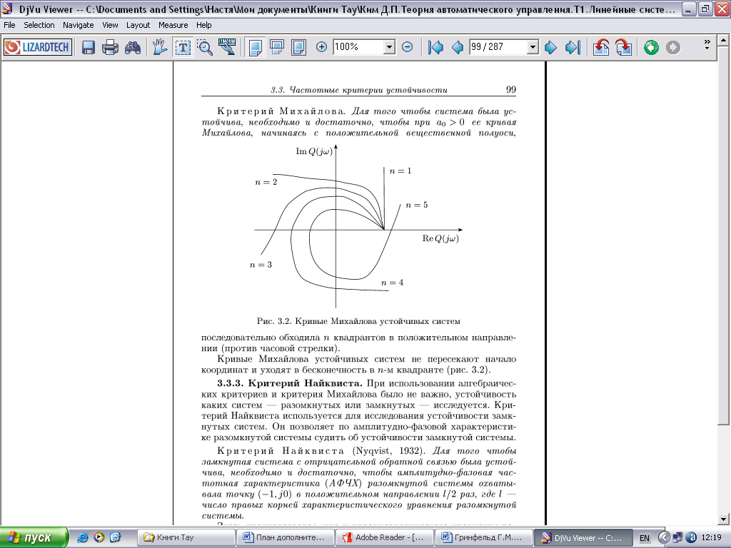Switch to Adobe Reader taskbar window
This screenshot has width=731, height=548.
tap(383, 538)
